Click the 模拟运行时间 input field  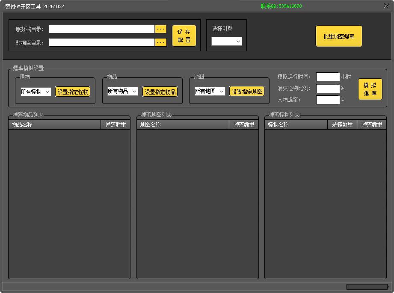tap(328, 77)
